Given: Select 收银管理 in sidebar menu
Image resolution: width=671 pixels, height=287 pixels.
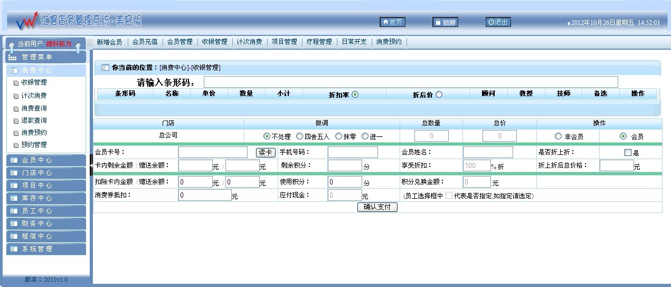Looking at the screenshot, I should 34,82.
